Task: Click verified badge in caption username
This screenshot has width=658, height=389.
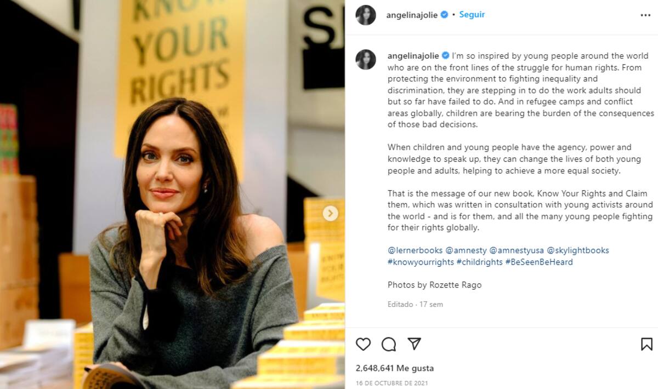Action: 445,55
